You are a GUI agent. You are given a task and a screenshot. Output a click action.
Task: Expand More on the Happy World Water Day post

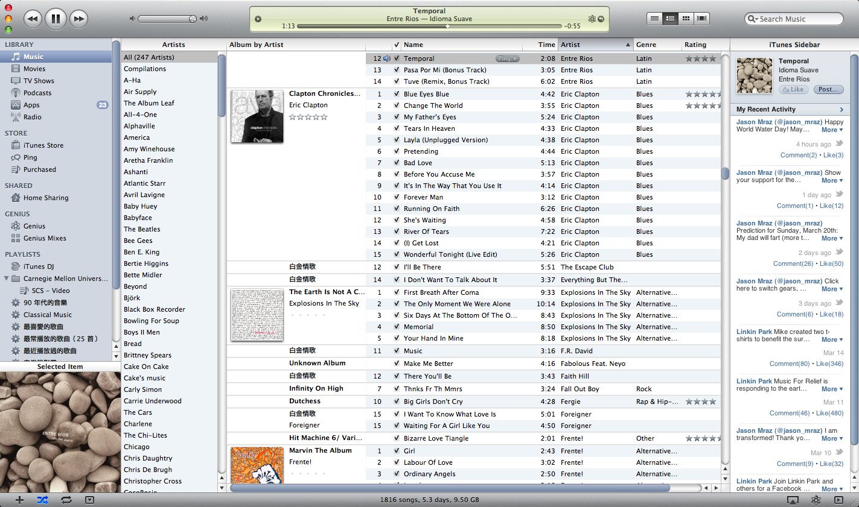[832, 130]
